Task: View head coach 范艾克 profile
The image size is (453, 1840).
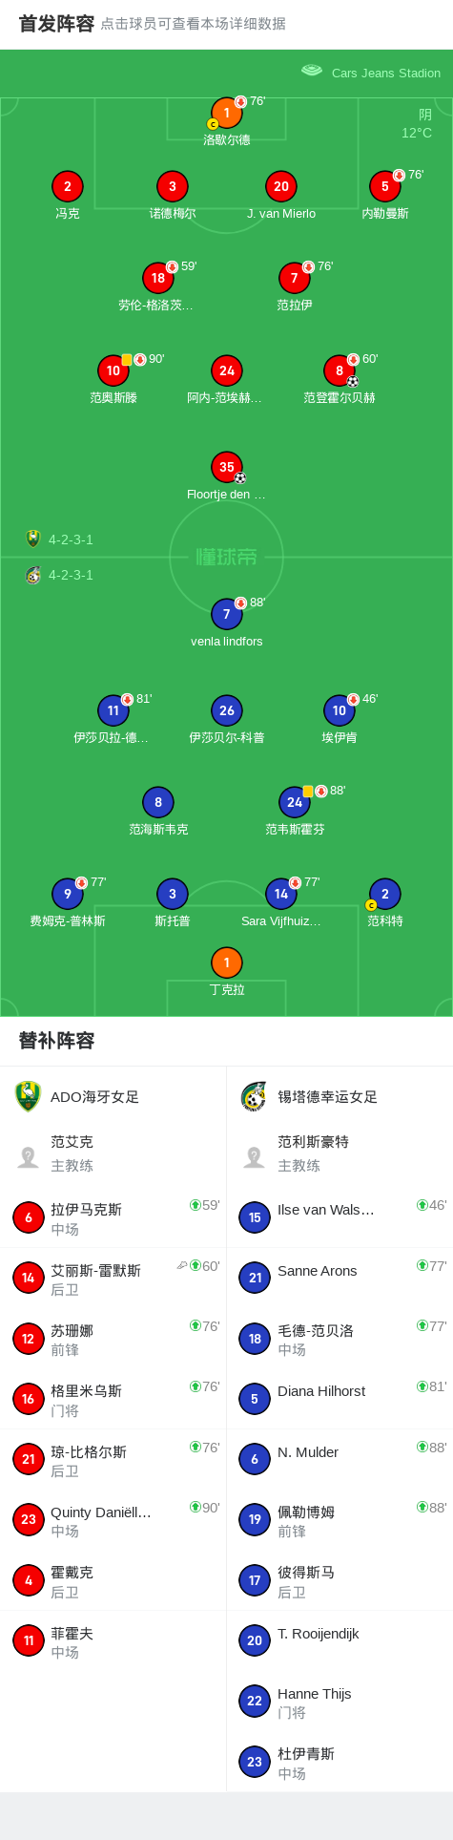Action: click(113, 1153)
